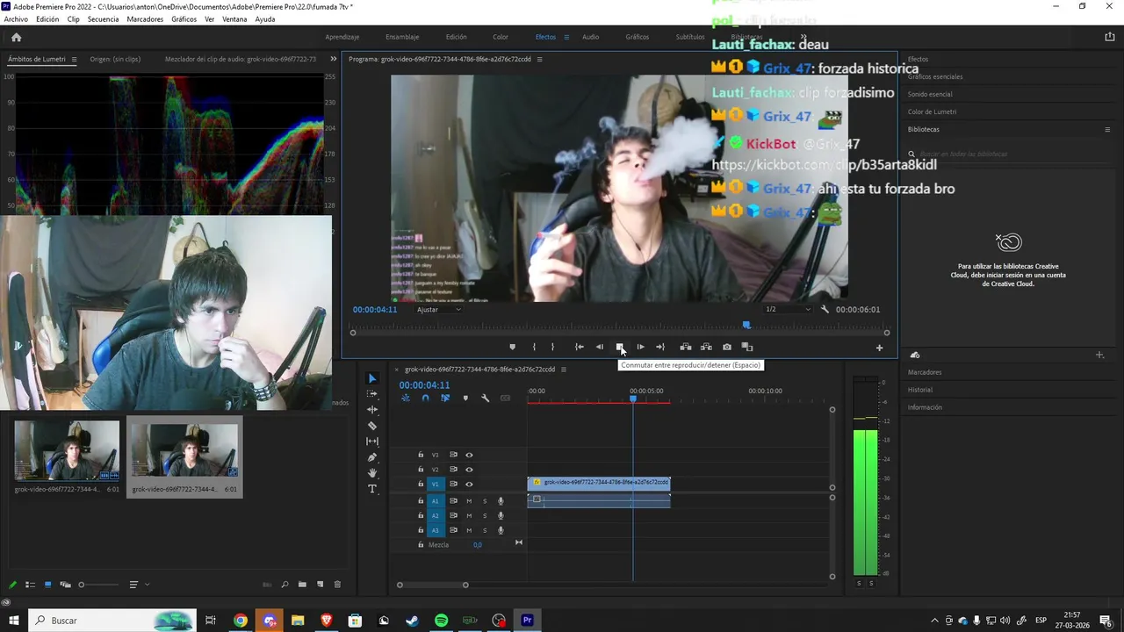The image size is (1124, 632).
Task: Toggle nest sequence insert mode
Action: coord(406,398)
